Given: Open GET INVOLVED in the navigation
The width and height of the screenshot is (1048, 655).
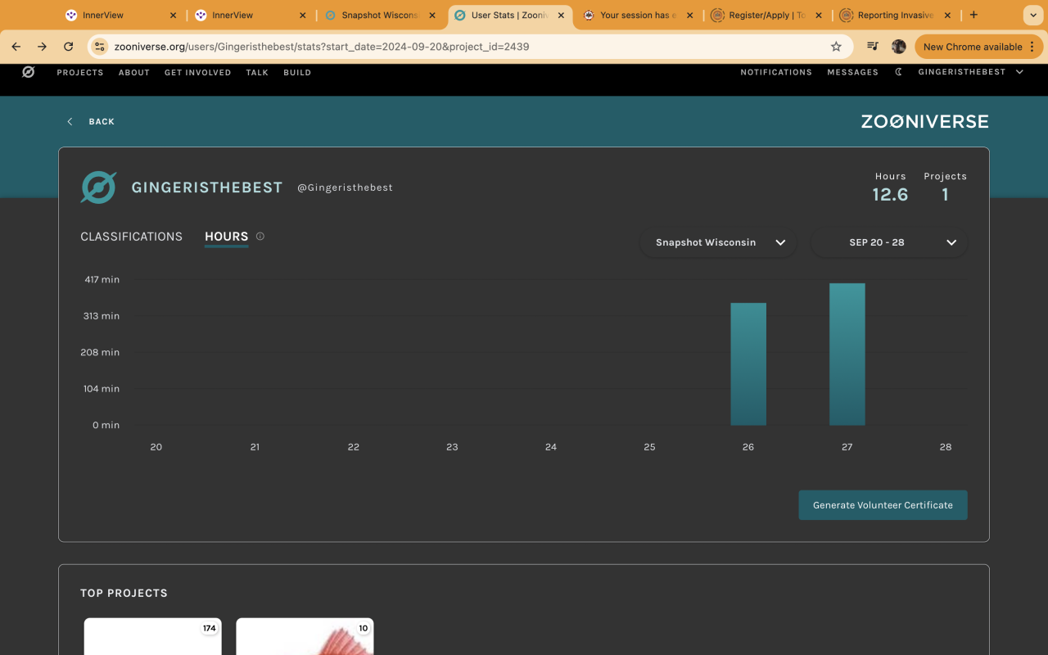Looking at the screenshot, I should pyautogui.click(x=198, y=72).
